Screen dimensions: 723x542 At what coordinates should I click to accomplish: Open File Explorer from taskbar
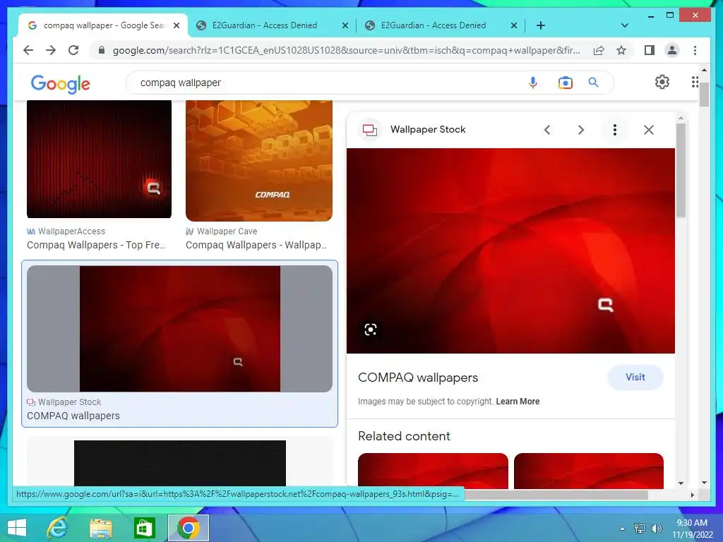pyautogui.click(x=100, y=528)
